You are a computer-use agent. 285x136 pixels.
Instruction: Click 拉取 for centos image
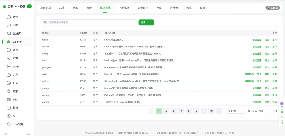[x=275, y=102]
